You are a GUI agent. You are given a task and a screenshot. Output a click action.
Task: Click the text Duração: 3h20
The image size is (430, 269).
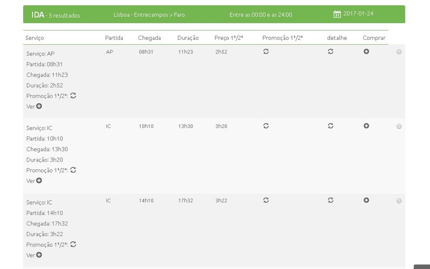click(45, 160)
